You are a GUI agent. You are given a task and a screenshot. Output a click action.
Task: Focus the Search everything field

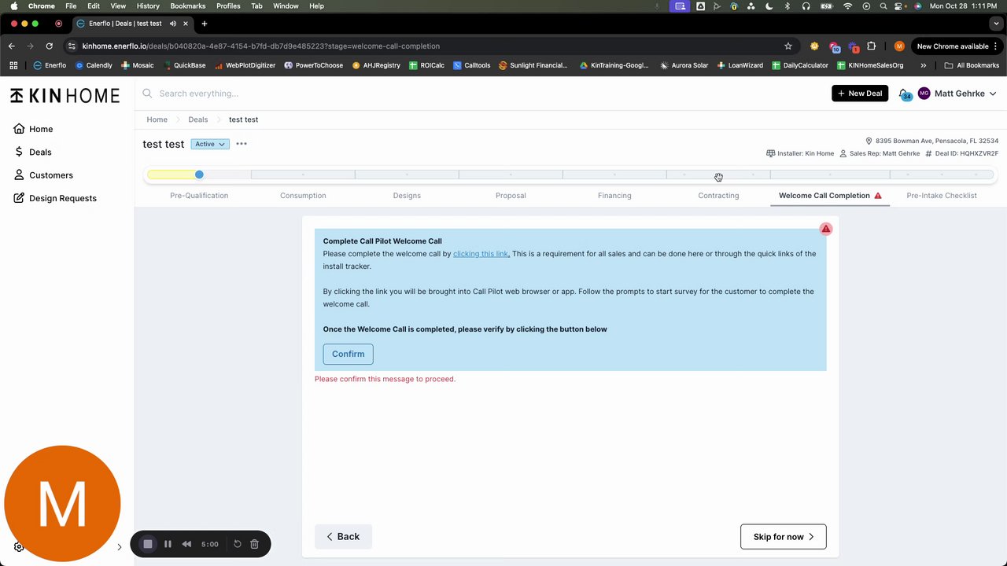[488, 94]
